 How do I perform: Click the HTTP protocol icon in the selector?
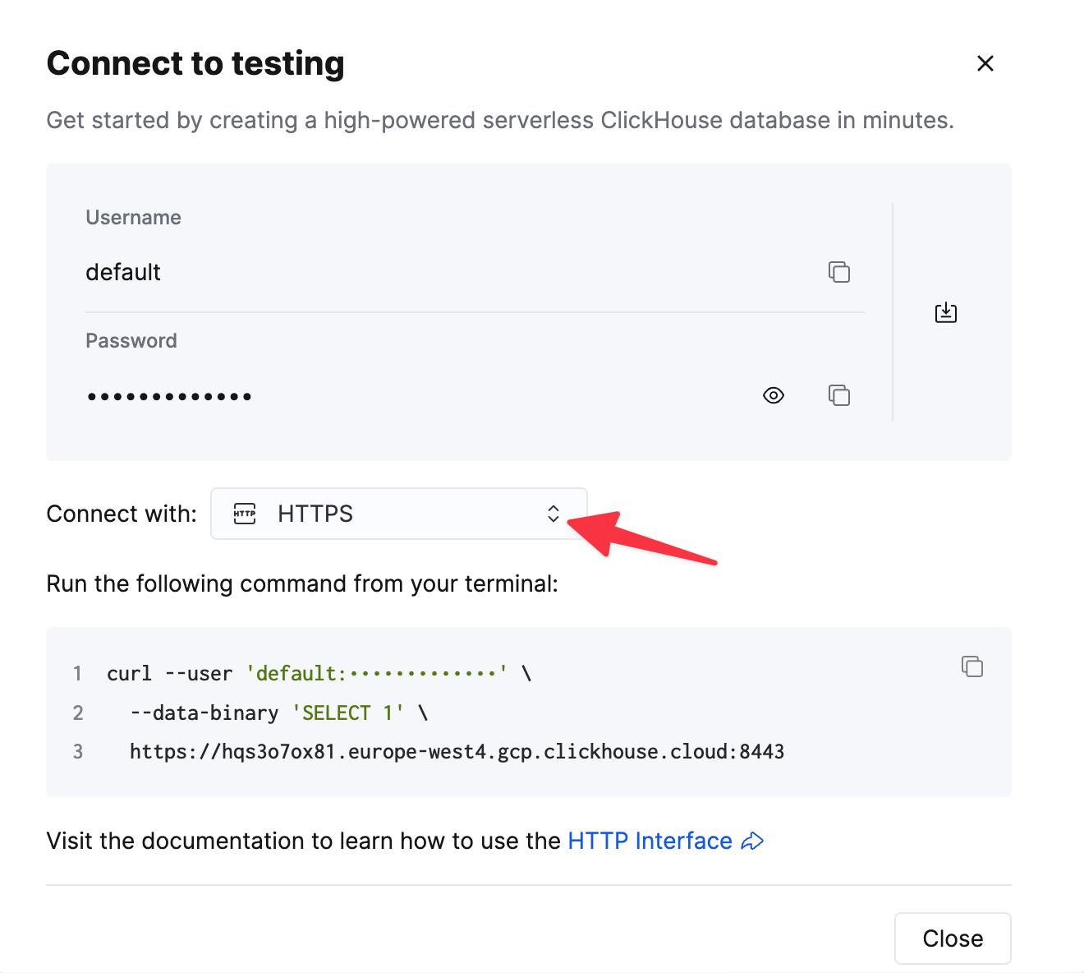coord(244,513)
